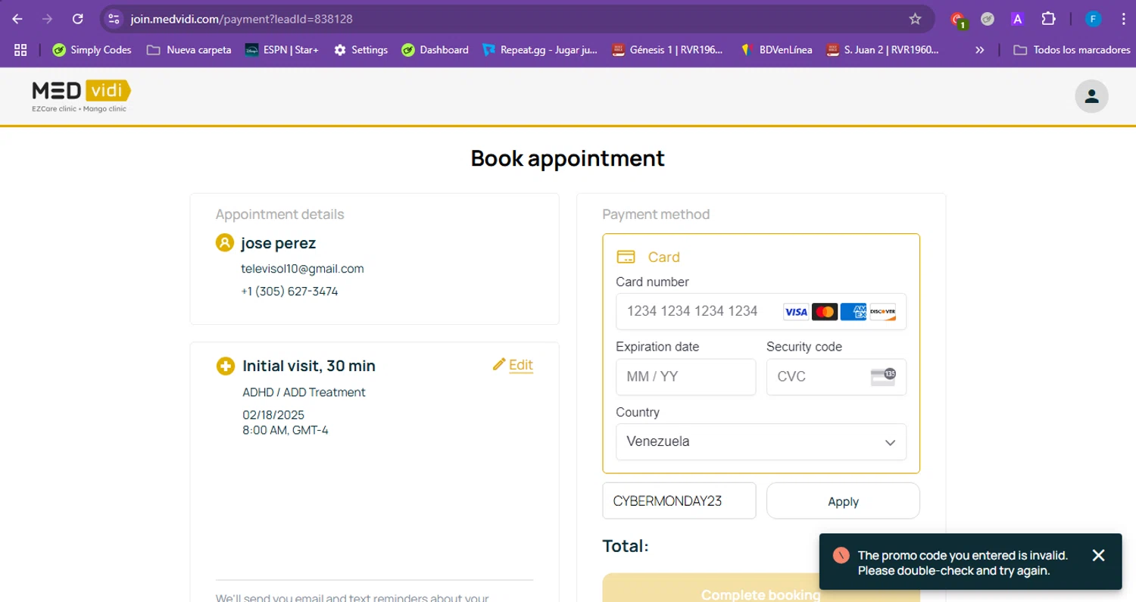Image resolution: width=1136 pixels, height=602 pixels.
Task: Click the red error icon in notification
Action: (x=841, y=555)
